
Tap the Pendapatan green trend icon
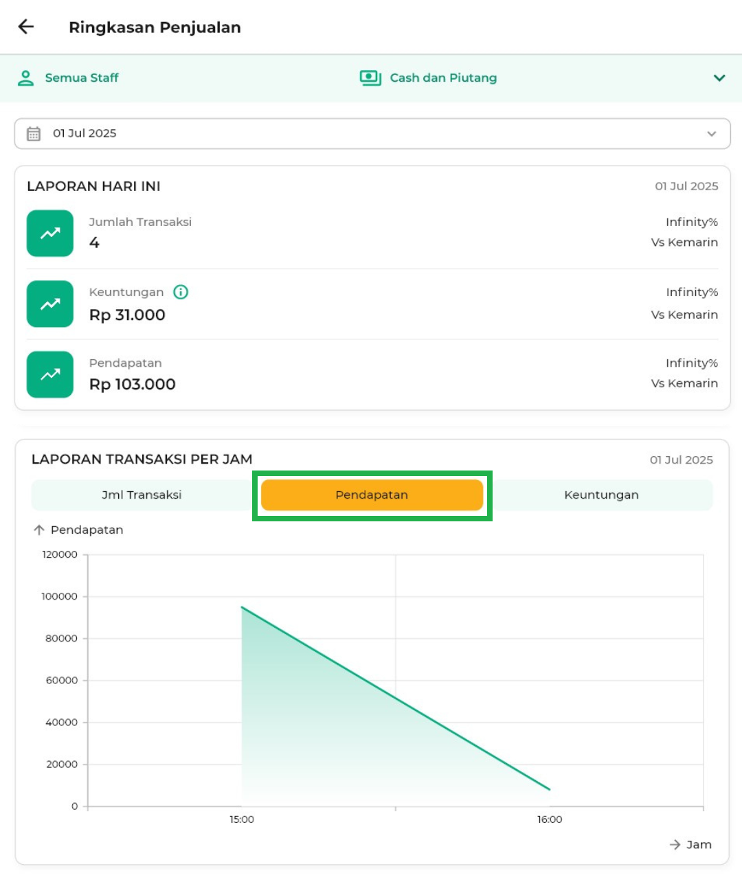[50, 374]
